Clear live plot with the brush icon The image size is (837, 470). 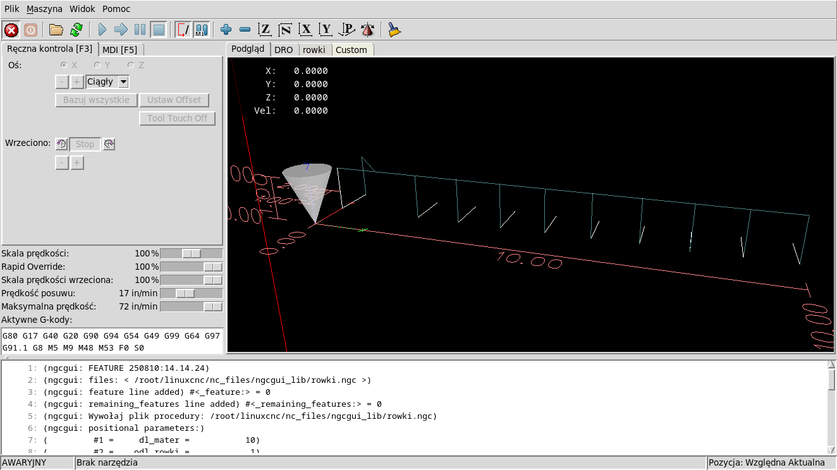coord(394,29)
